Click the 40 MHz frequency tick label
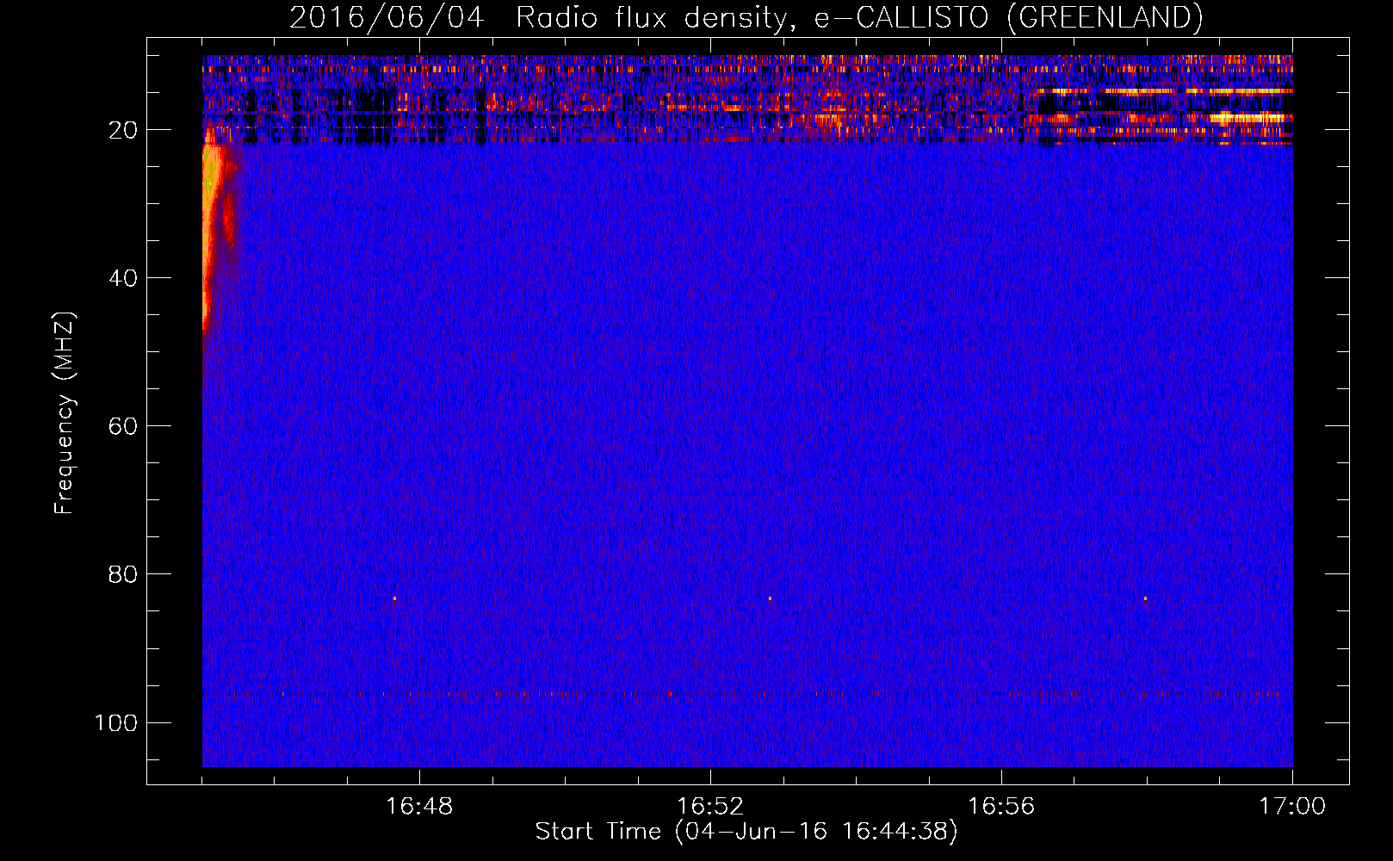 pos(123,278)
